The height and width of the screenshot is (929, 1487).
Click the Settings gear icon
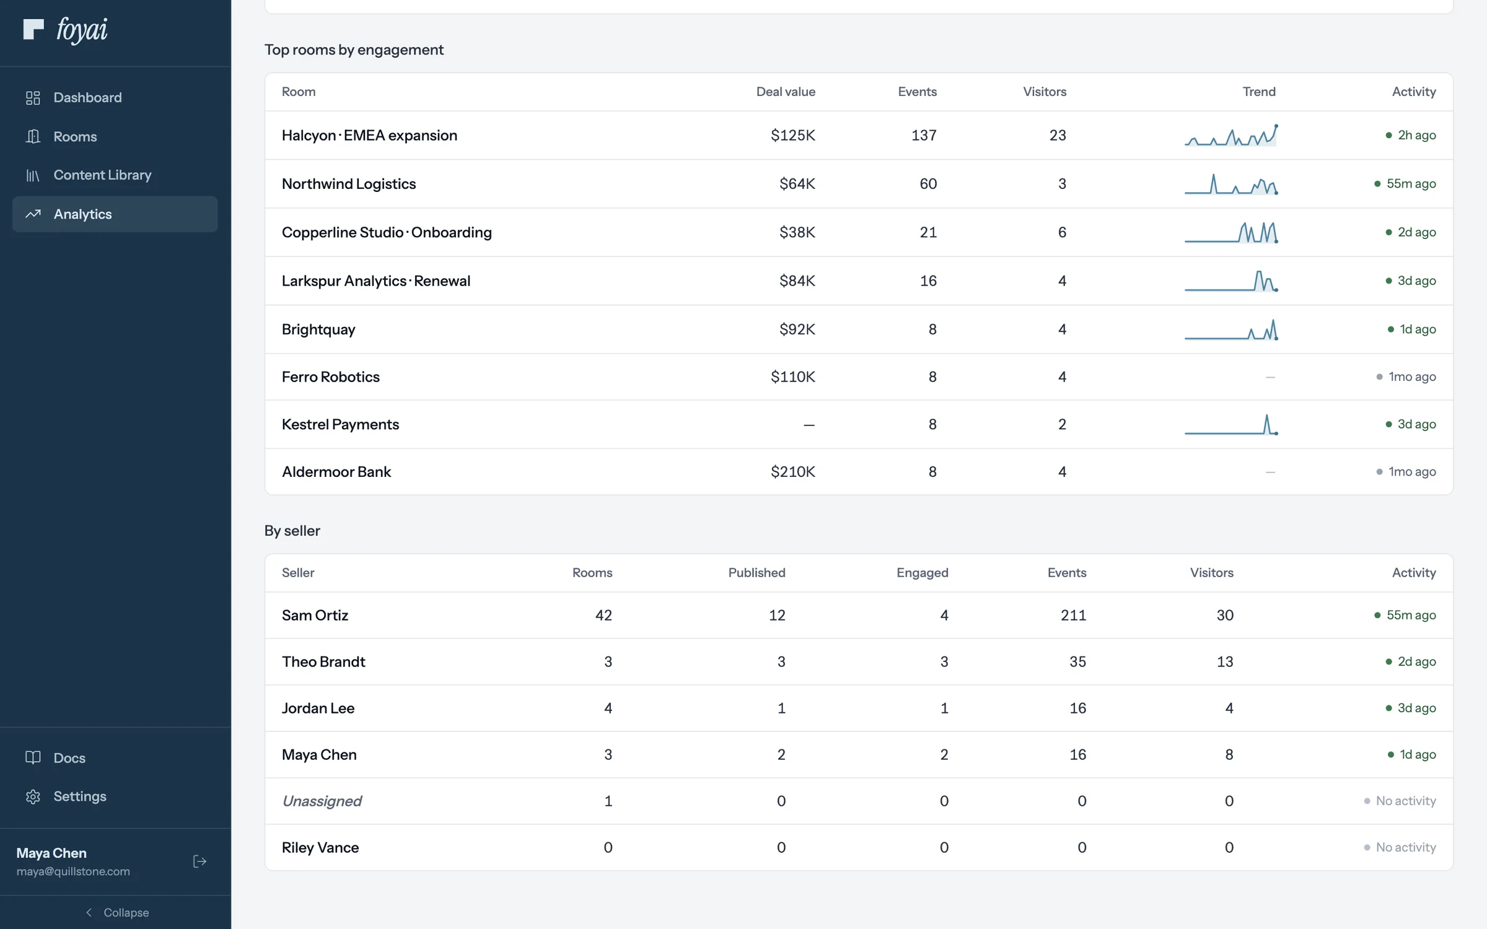tap(33, 796)
